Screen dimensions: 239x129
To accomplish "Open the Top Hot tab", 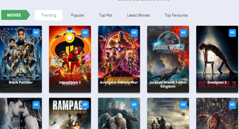I will click(105, 15).
